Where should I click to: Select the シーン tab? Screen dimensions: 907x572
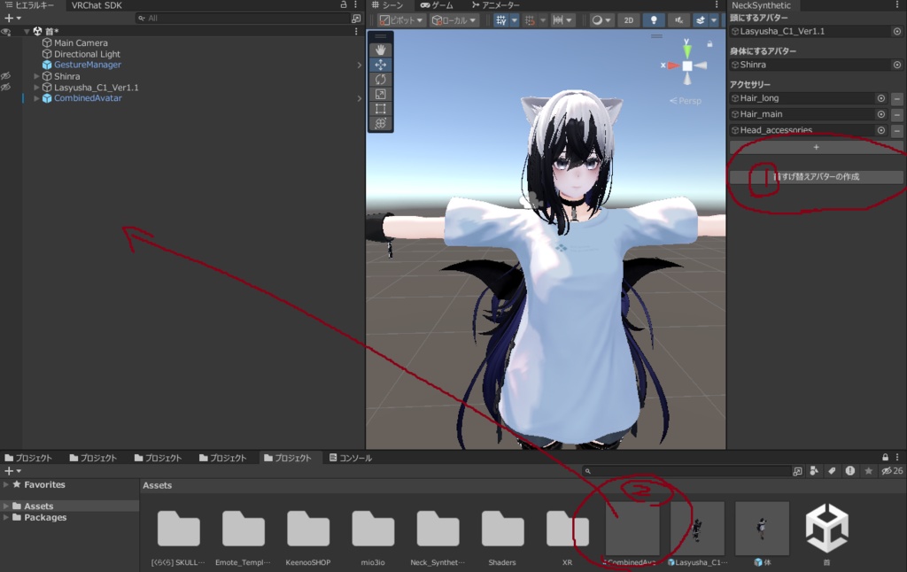(388, 5)
